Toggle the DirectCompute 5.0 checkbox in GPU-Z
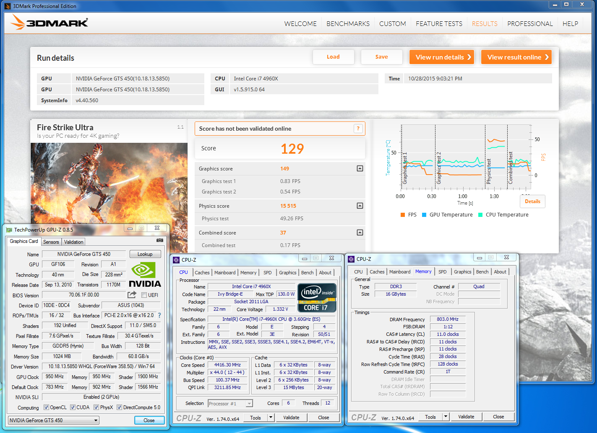597x433 pixels. click(x=119, y=407)
